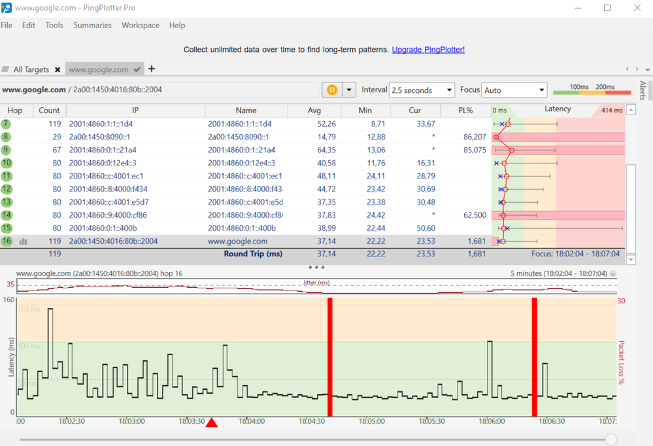Screen dimensions: 653x446
Task: Open the Help menu
Action: click(177, 25)
